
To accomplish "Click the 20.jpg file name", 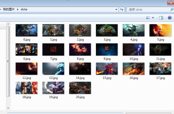I will 80,97.
